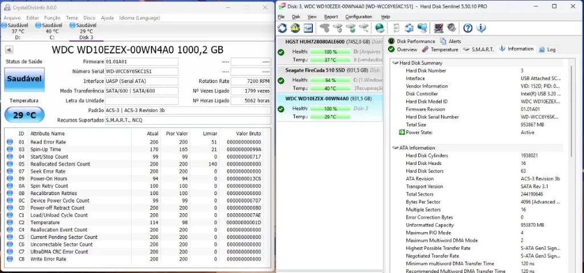Click the 94 % health bar of Seagate
This screenshot has width=584, height=273.
click(330, 80)
